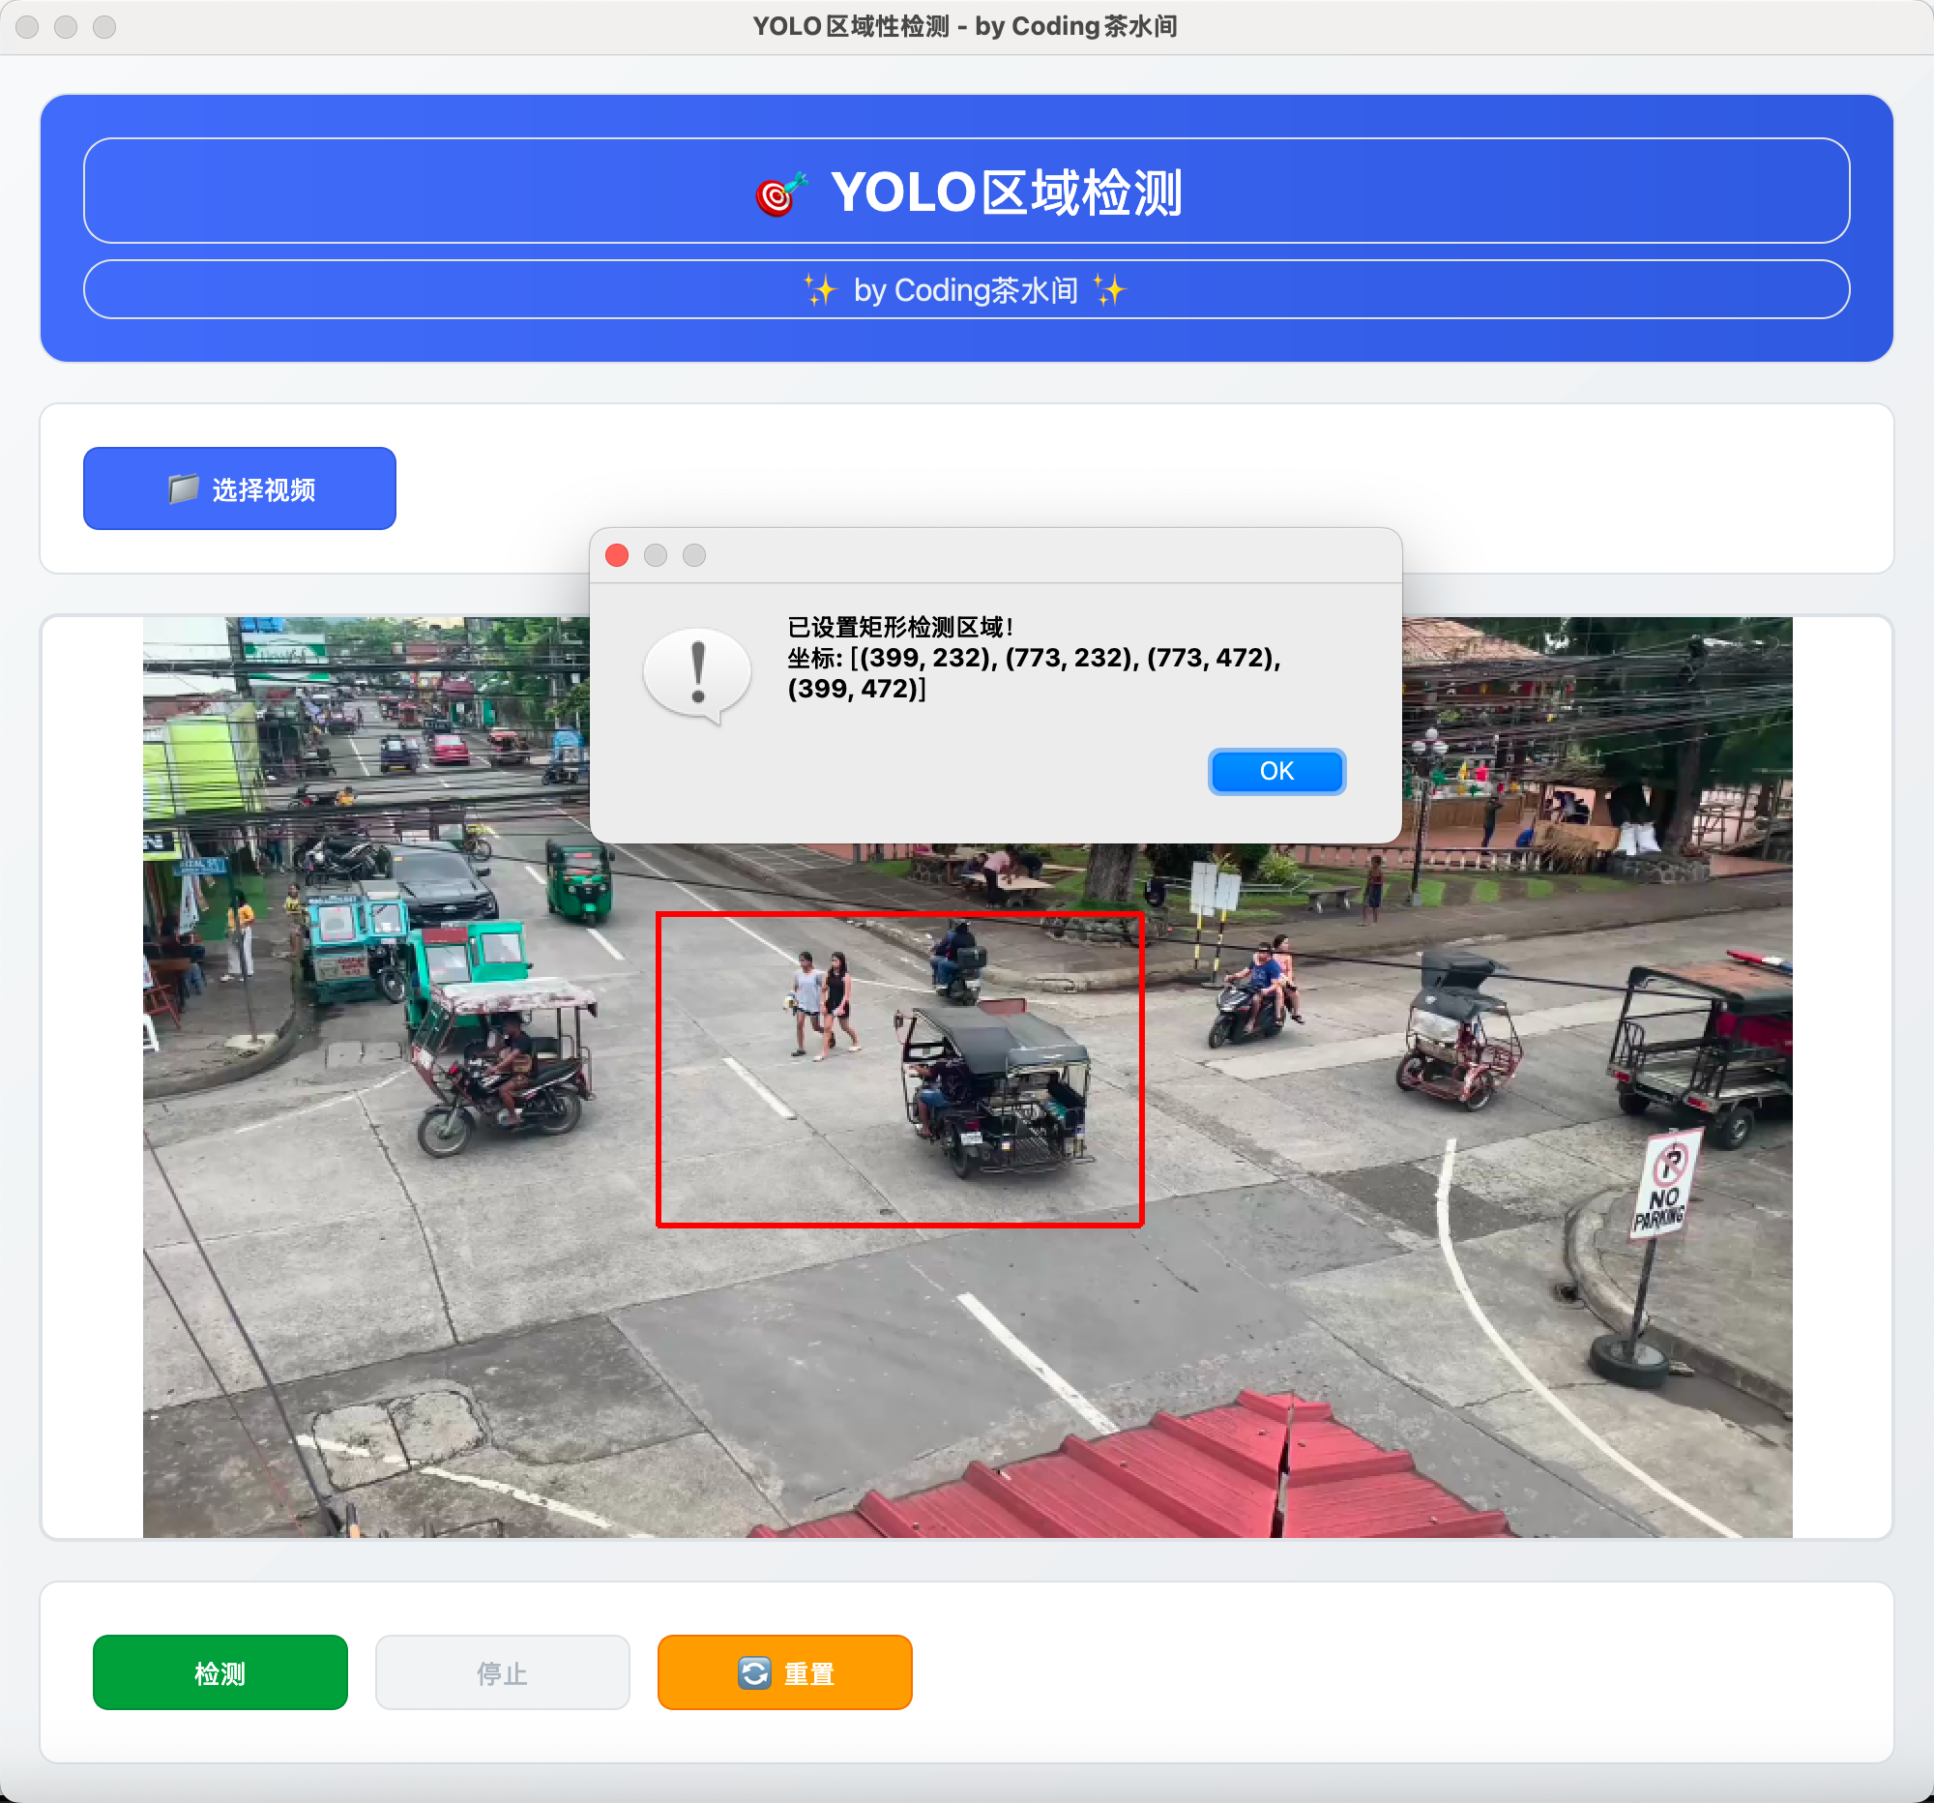Click the right sparkles icon beside subtitle
The image size is (1934, 1803).
1109,290
